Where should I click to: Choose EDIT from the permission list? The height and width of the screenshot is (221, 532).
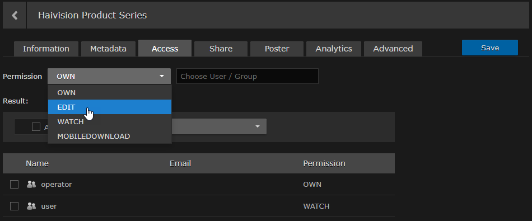point(110,107)
